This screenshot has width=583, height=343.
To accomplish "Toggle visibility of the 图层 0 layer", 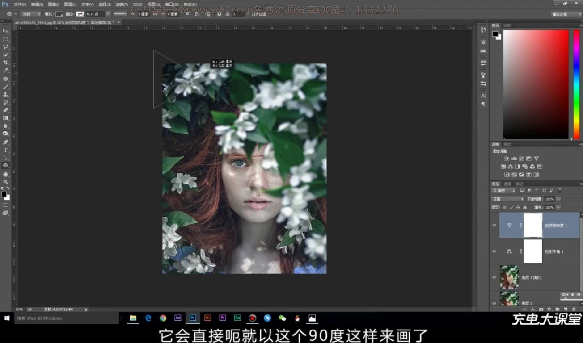I will pyautogui.click(x=494, y=303).
